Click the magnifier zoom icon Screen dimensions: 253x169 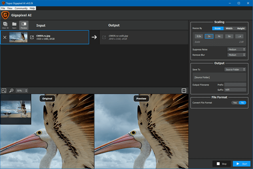click(11, 91)
